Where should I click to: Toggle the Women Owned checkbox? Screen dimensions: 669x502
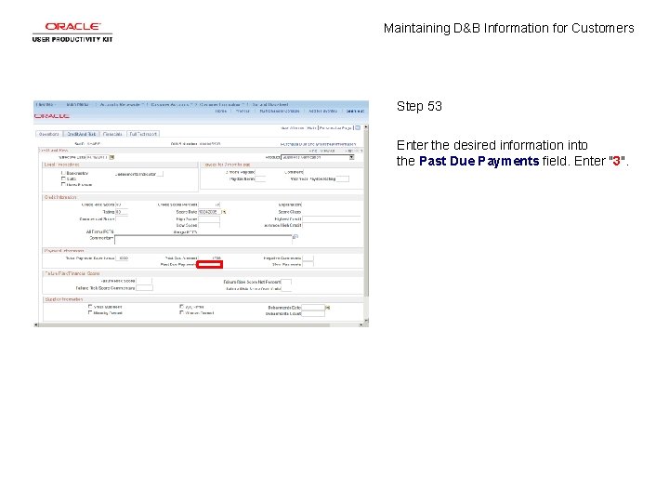pos(182,312)
